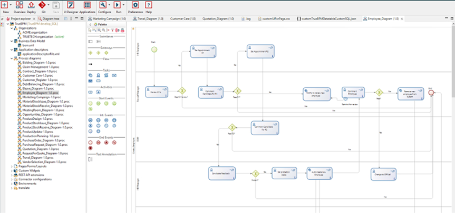Collapse the Process diagrams tree node
Viewport: 455px width, 213px height.
pos(12,59)
